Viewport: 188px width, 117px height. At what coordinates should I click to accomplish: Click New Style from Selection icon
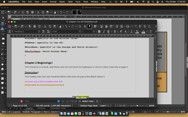48,31
